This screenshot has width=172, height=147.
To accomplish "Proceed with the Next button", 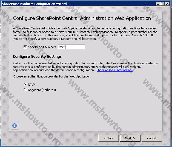I will pos(130,138).
